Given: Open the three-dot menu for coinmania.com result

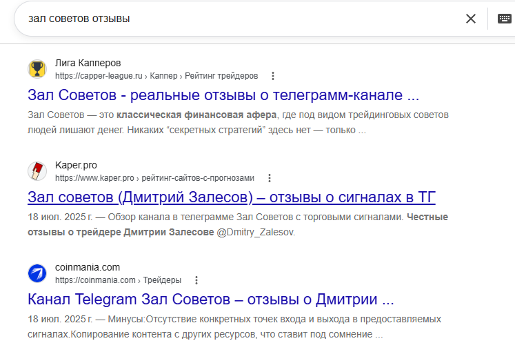Looking at the screenshot, I should click(x=196, y=280).
